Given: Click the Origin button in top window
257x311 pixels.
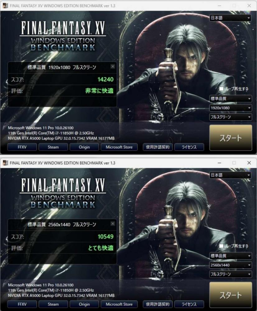Looking at the screenshot, I should tap(84, 147).
